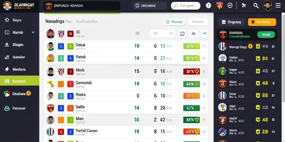Toggle the red 29% heart badge on Mmik row
Viewport: 285px width, 142px height.
click(191, 71)
